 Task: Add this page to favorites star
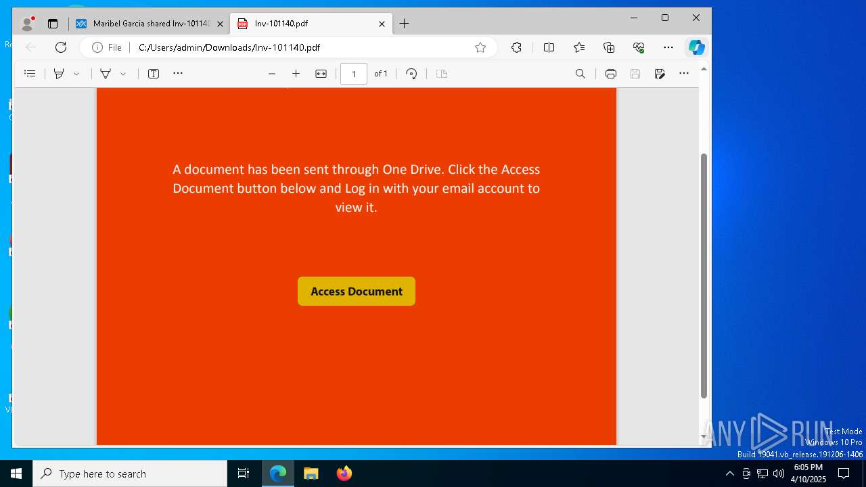tap(480, 47)
